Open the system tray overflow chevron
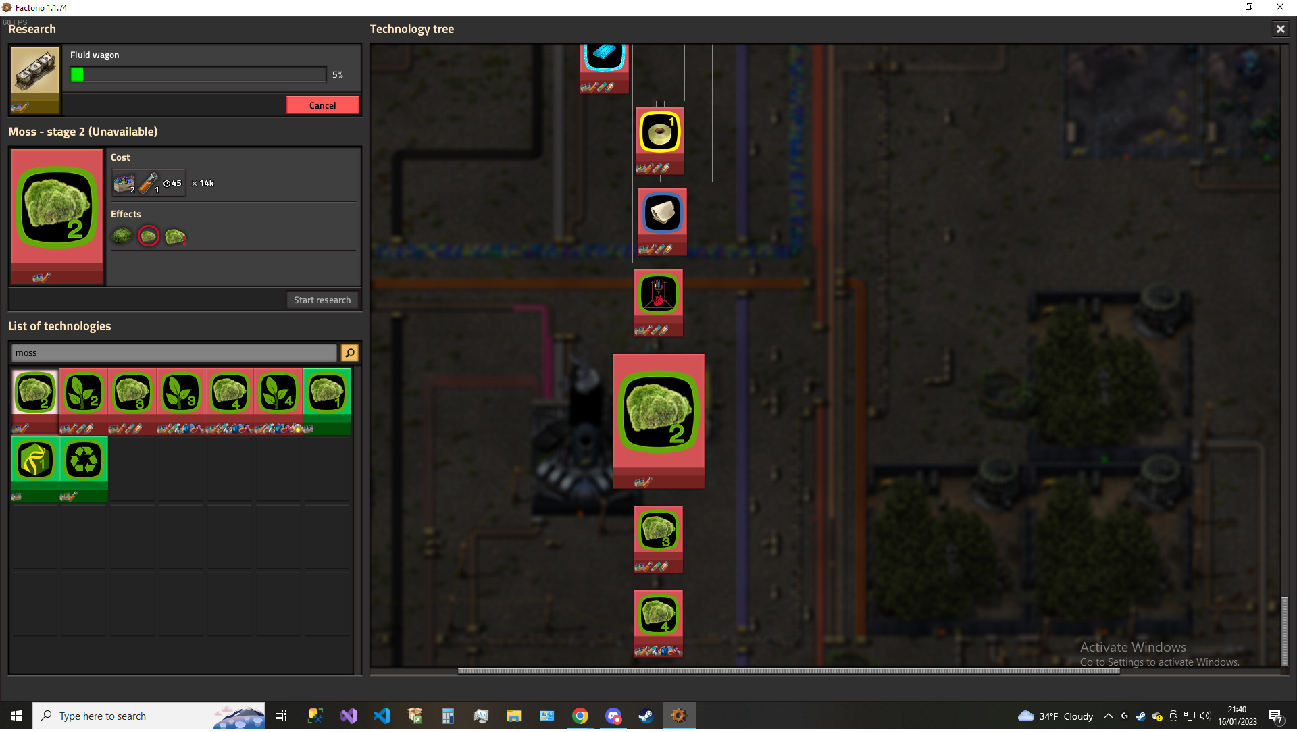Image resolution: width=1297 pixels, height=732 pixels. pyautogui.click(x=1108, y=716)
